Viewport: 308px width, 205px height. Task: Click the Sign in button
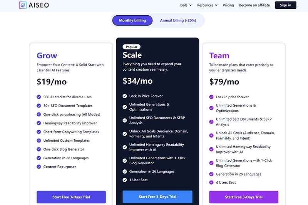285,5
